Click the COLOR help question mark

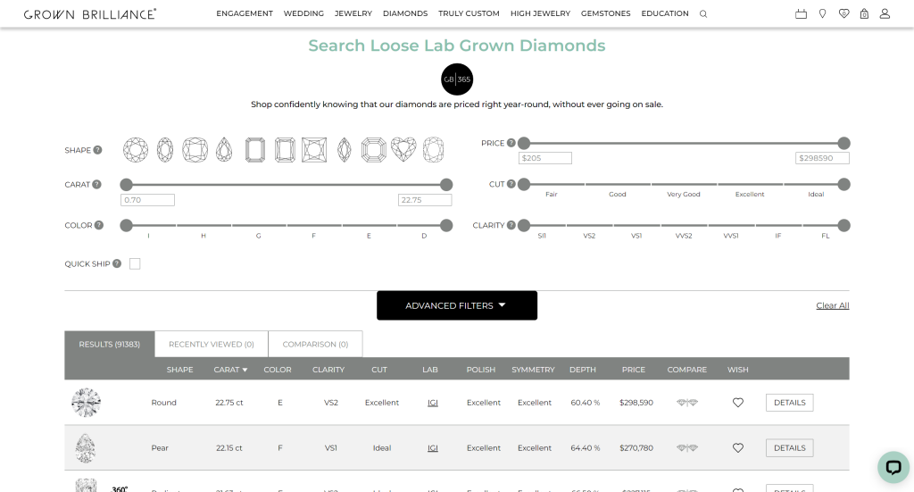[x=99, y=225]
